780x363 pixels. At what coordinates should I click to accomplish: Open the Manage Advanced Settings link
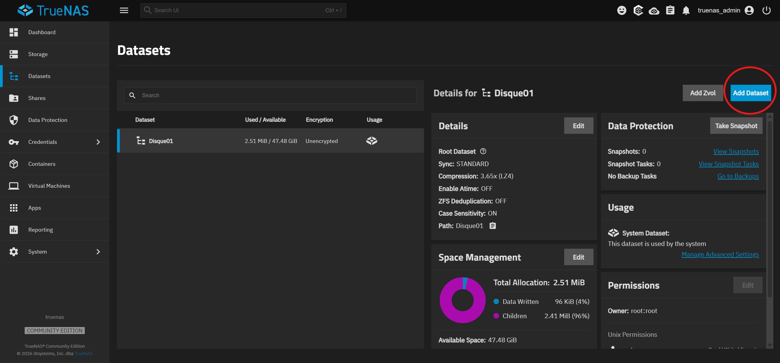[720, 254]
